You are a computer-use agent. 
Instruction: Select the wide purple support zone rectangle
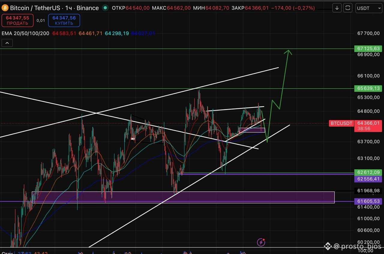pyautogui.click(x=183, y=197)
